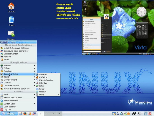
Task: Expand the Development menu category
Action: tap(18, 80)
